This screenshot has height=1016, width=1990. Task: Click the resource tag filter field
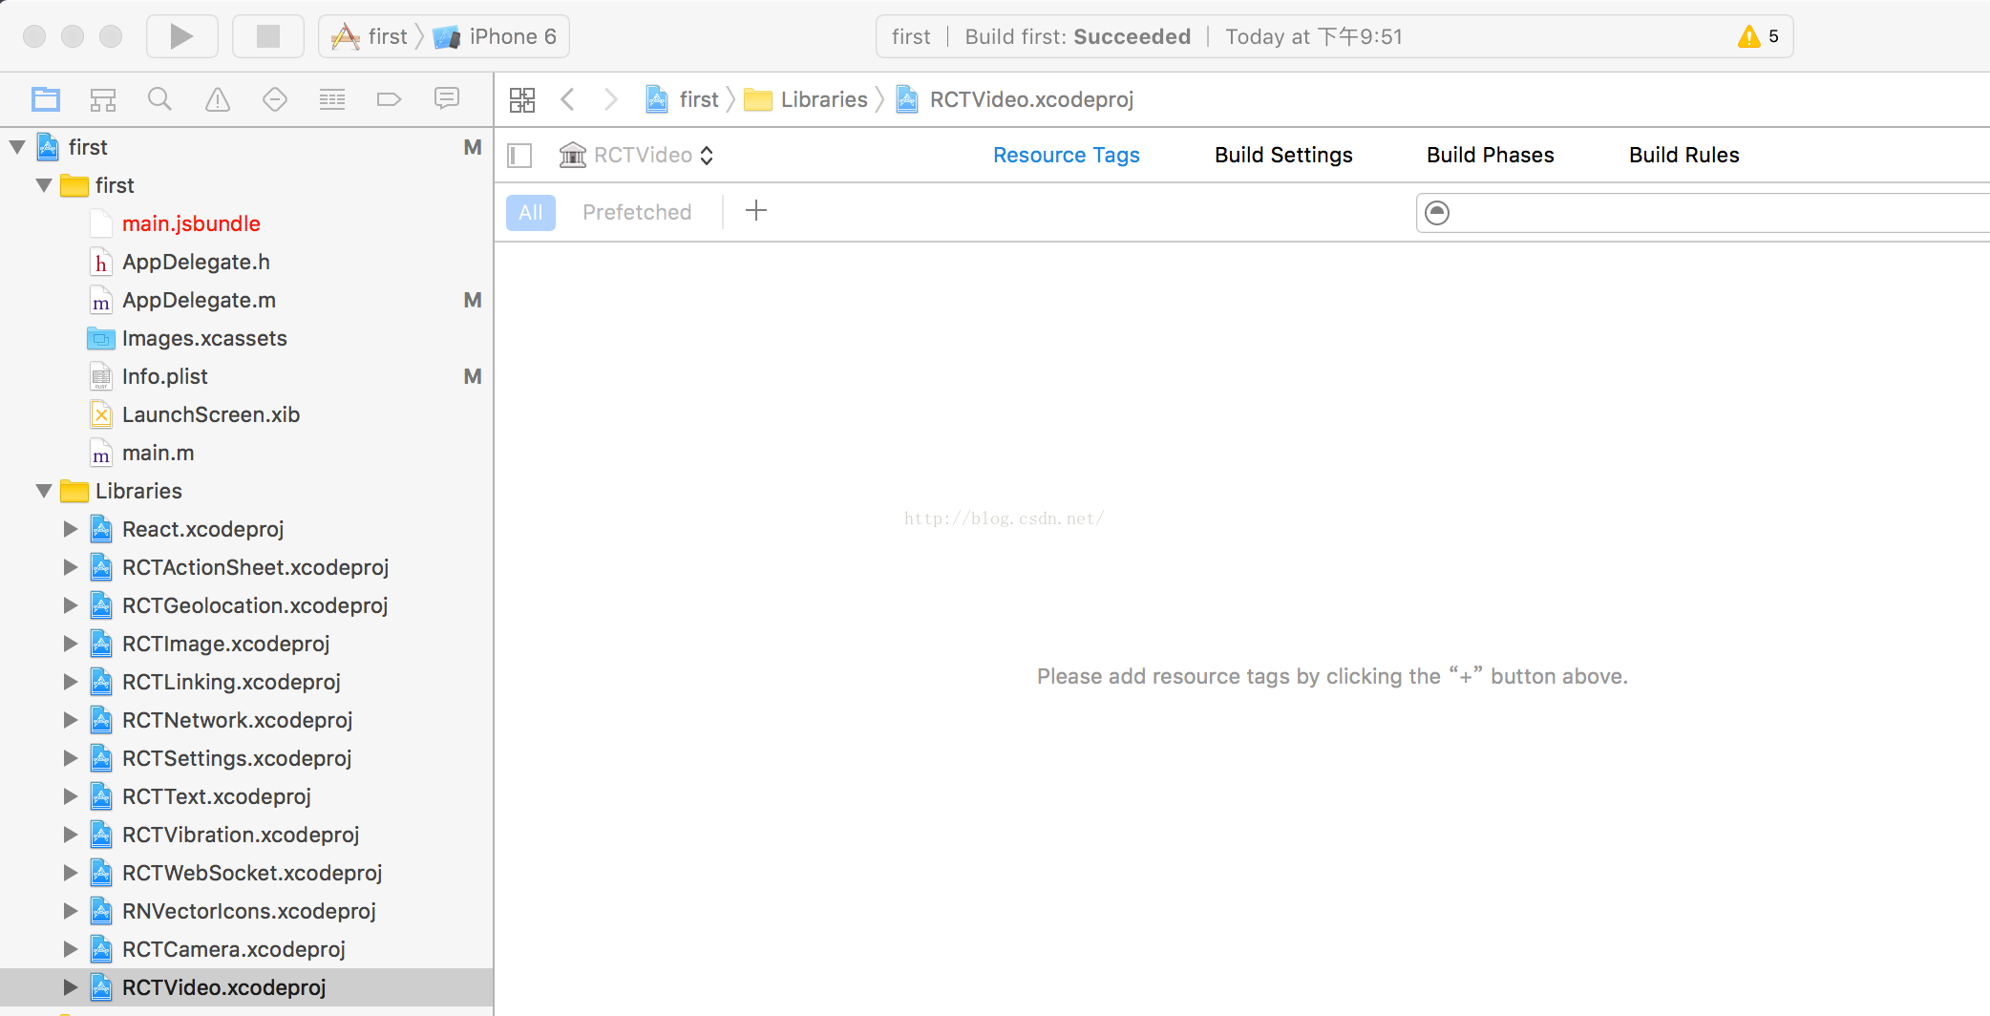(1703, 212)
